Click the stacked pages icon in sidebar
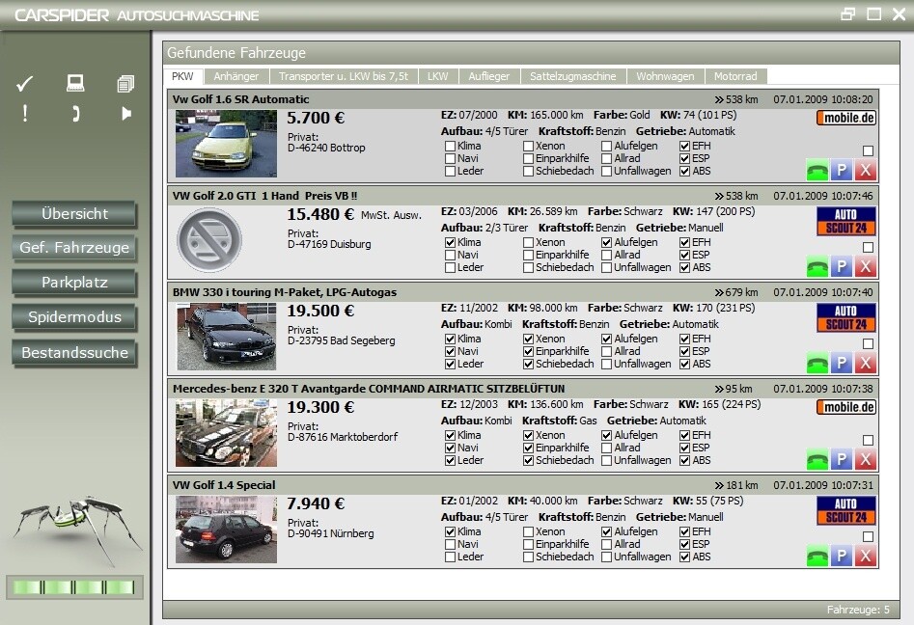 click(125, 84)
